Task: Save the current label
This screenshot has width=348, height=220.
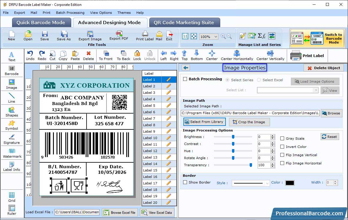Action: [x=45, y=36]
